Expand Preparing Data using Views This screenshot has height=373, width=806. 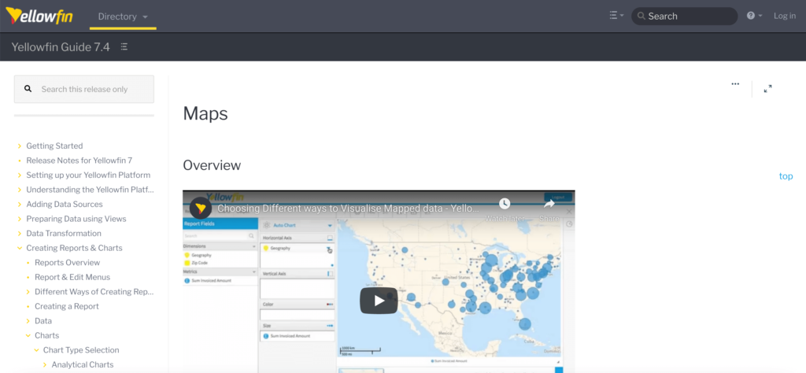(20, 219)
